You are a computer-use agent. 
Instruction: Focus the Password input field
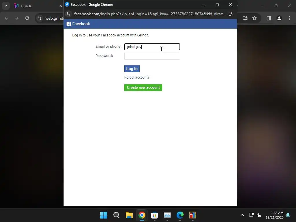pos(152,56)
